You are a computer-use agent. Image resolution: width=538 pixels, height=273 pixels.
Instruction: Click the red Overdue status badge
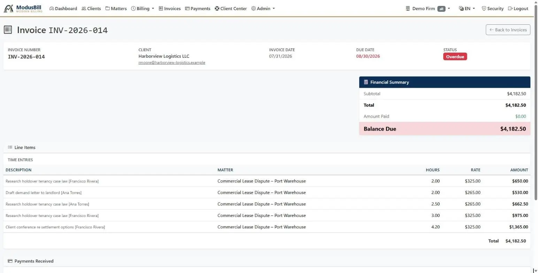455,56
